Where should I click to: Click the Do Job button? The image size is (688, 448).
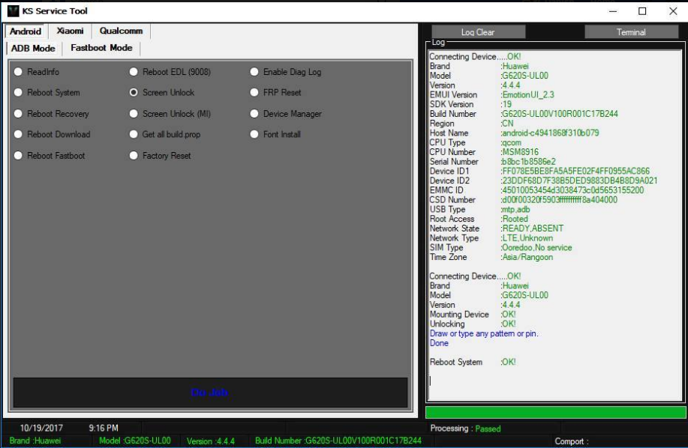click(x=210, y=393)
